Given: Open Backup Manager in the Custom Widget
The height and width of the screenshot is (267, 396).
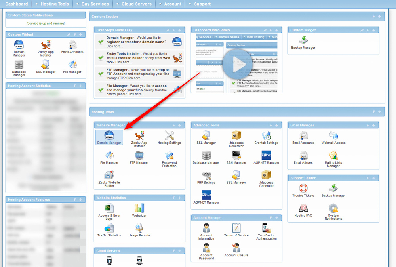Looking at the screenshot, I should pyautogui.click(x=303, y=42).
